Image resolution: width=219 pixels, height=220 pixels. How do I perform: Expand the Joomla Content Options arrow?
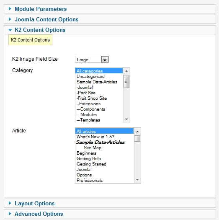click(x=10, y=19)
